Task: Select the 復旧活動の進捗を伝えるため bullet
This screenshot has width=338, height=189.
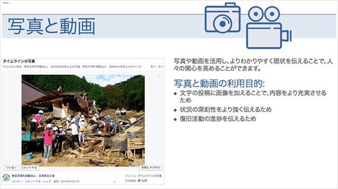Action: 218,119
